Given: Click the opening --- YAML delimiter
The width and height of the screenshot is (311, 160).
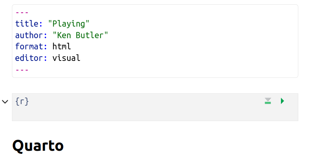Looking at the screenshot, I should pyautogui.click(x=22, y=12).
